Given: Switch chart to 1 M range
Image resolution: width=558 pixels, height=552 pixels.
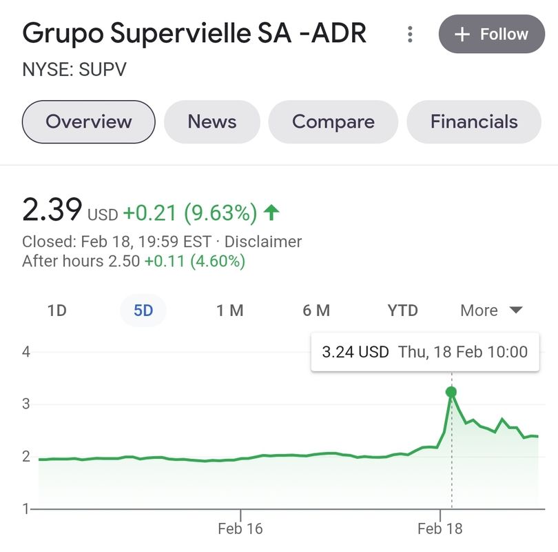Looking at the screenshot, I should 230,310.
